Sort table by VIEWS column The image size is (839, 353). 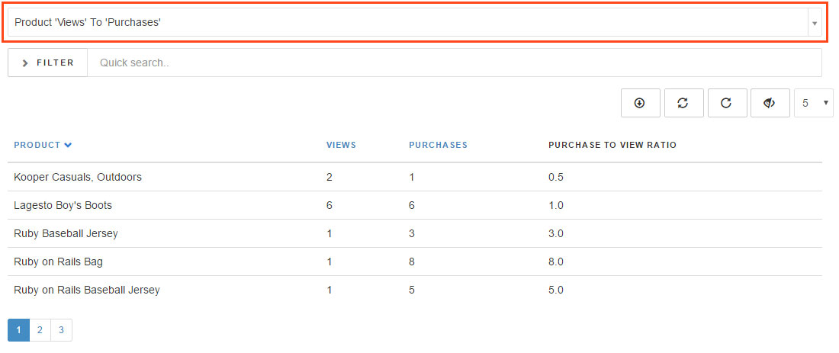(342, 145)
